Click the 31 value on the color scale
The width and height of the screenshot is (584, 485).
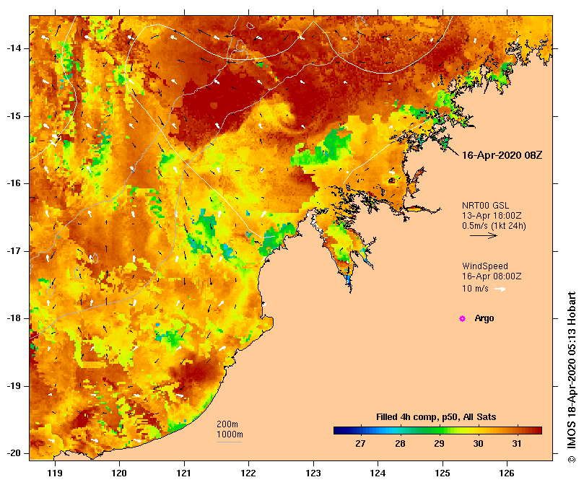pos(517,444)
